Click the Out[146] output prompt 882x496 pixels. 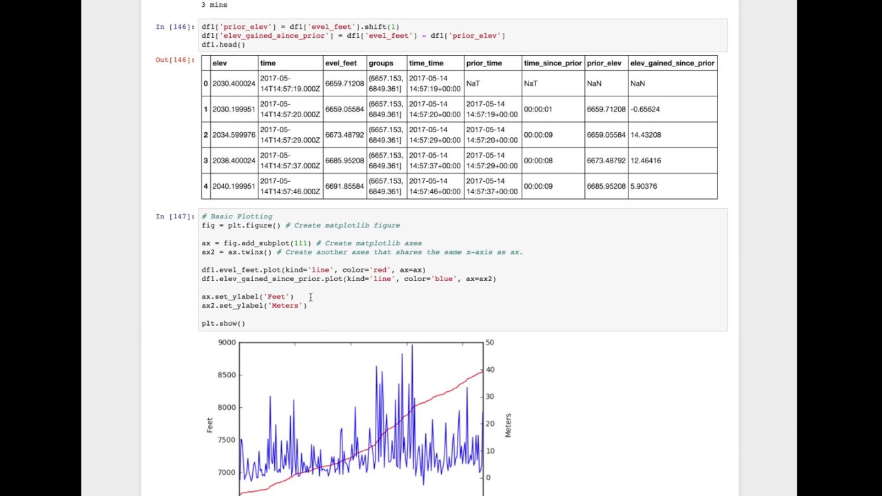[x=175, y=60]
